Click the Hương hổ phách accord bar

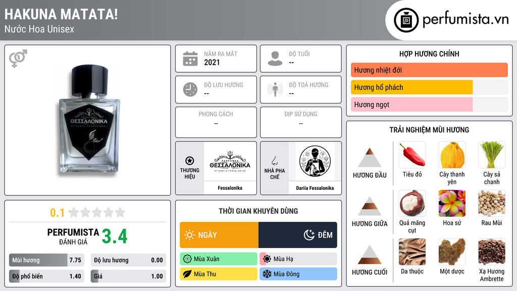(429, 87)
